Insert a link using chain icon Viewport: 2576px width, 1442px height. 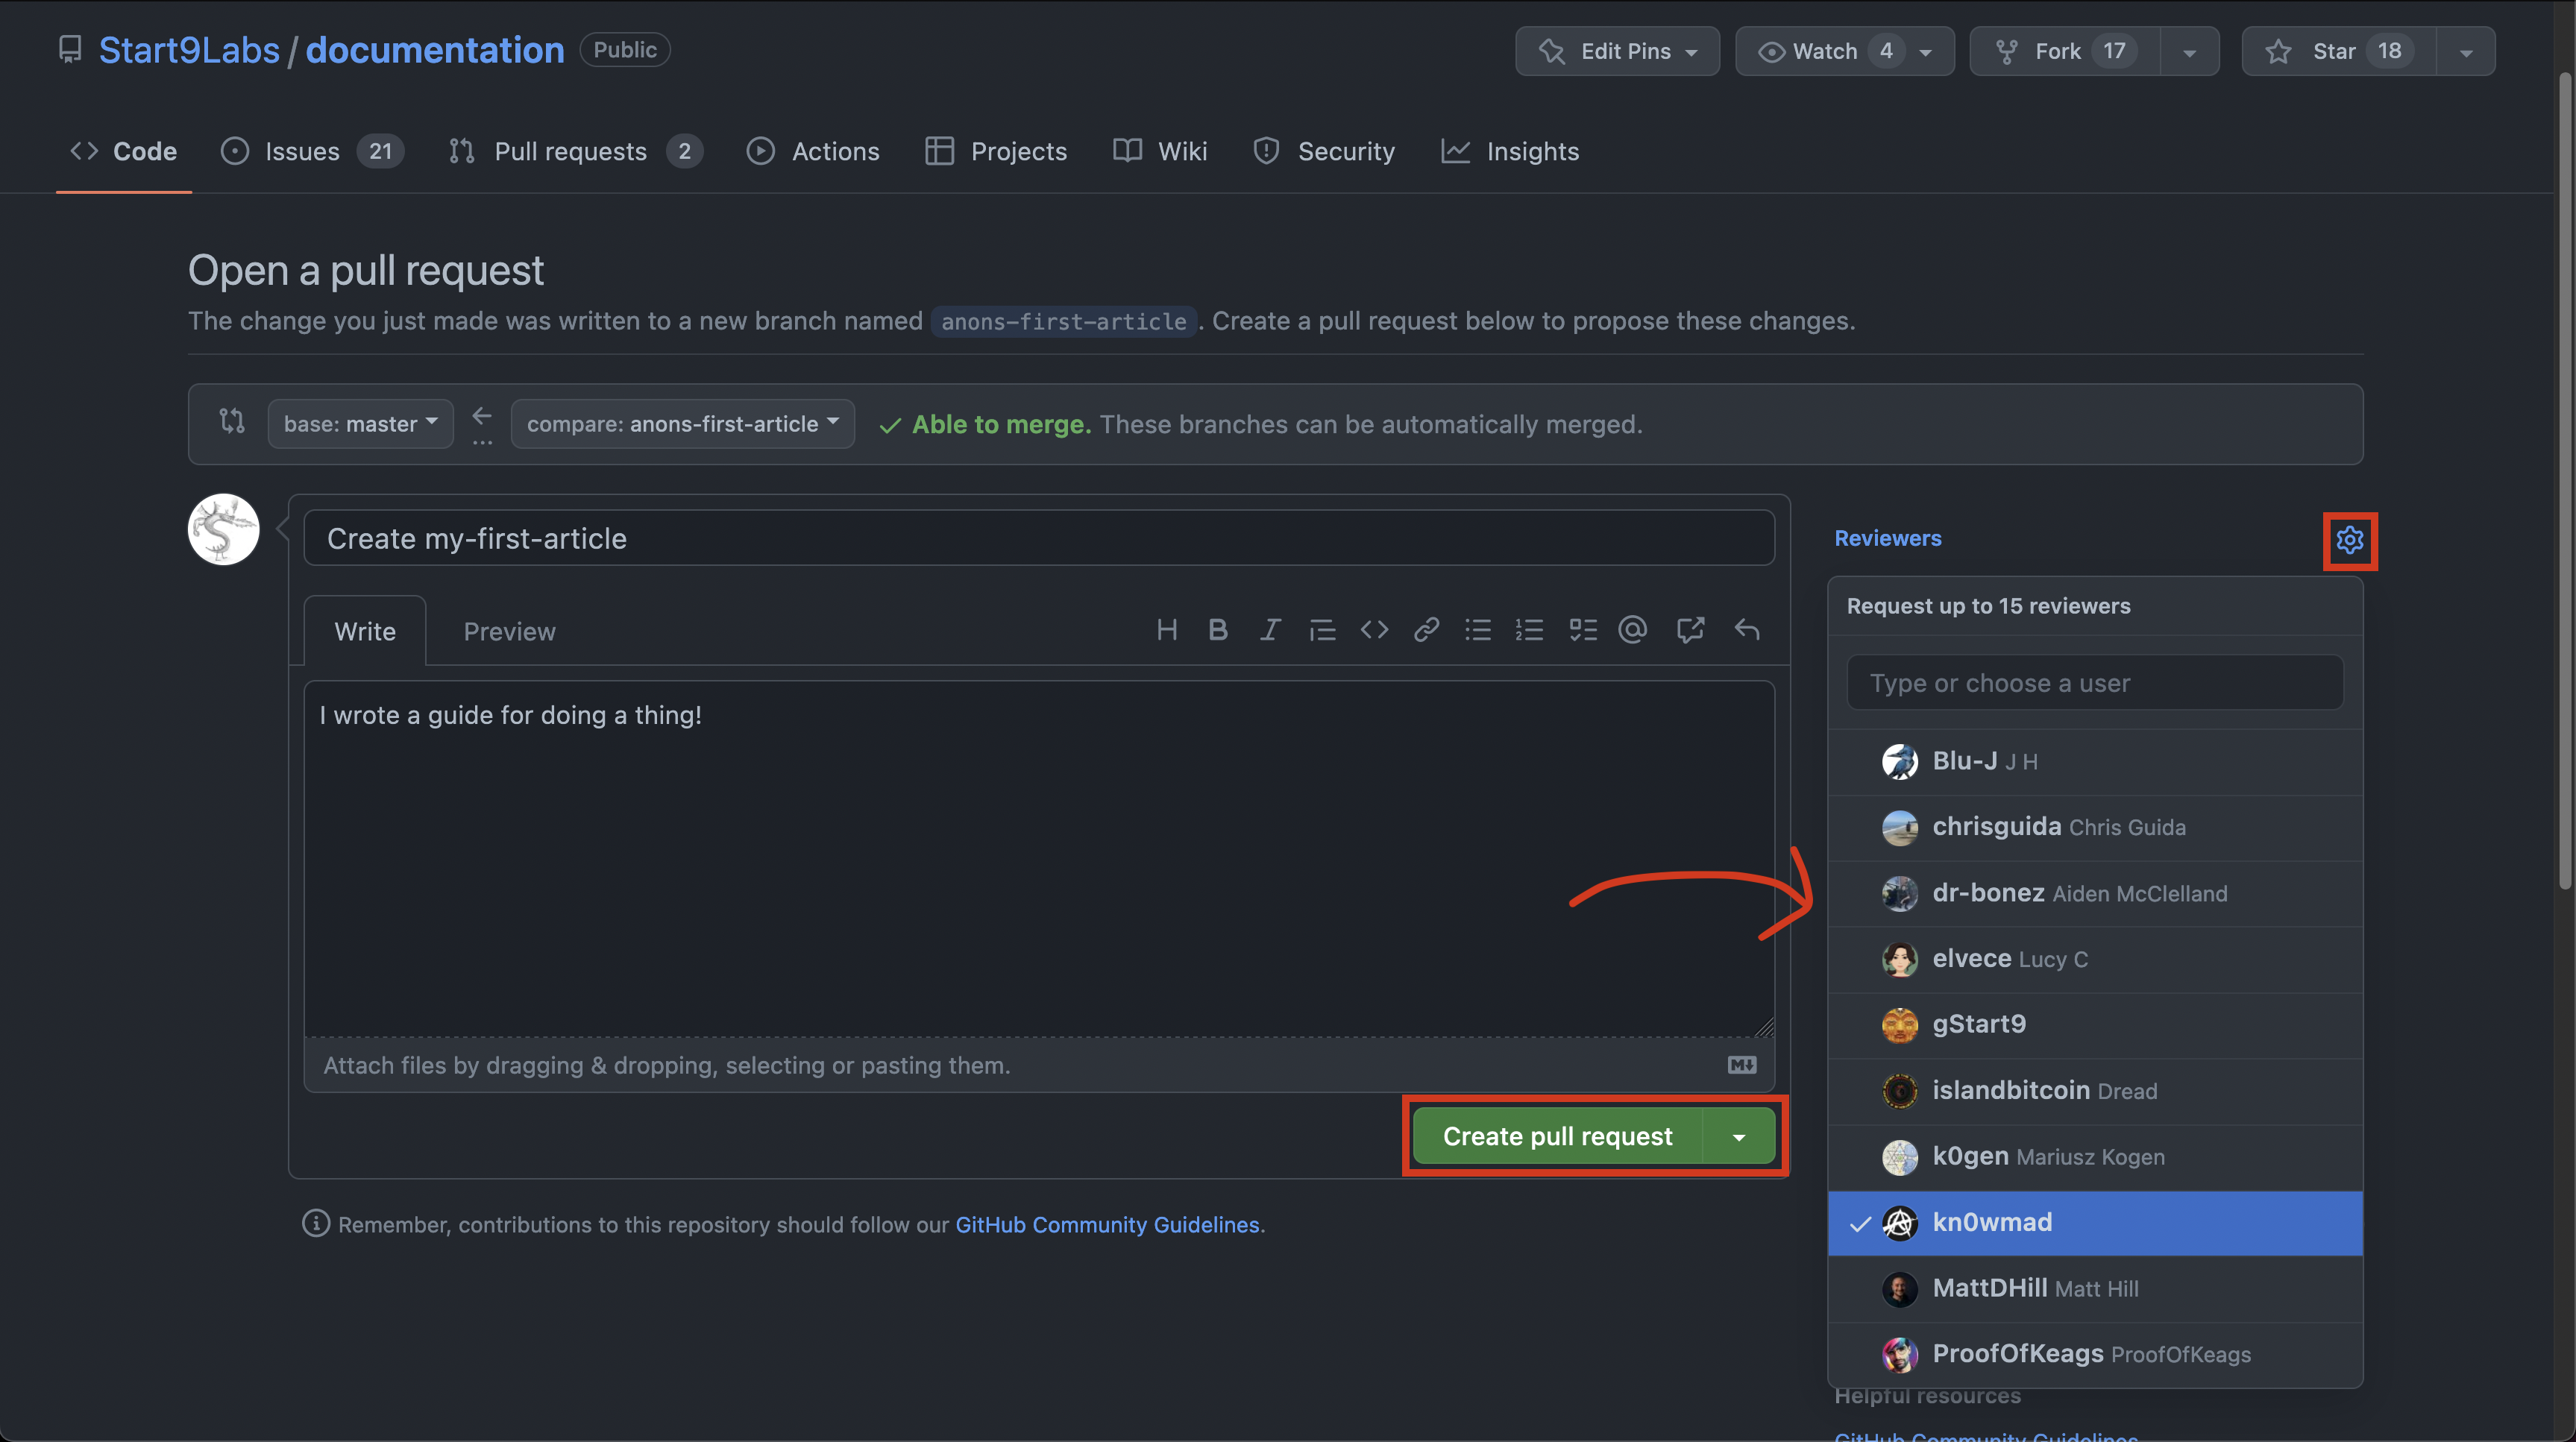click(1426, 630)
